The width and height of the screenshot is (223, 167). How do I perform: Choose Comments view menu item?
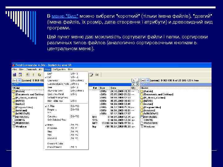tap(66, 80)
